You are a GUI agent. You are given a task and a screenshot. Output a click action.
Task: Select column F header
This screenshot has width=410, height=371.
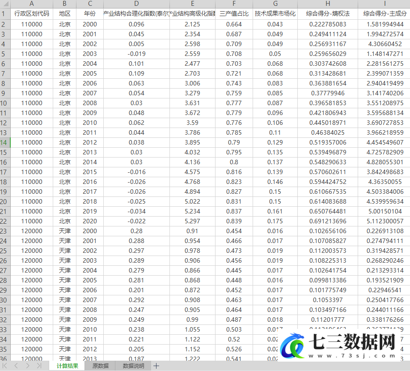234,4
